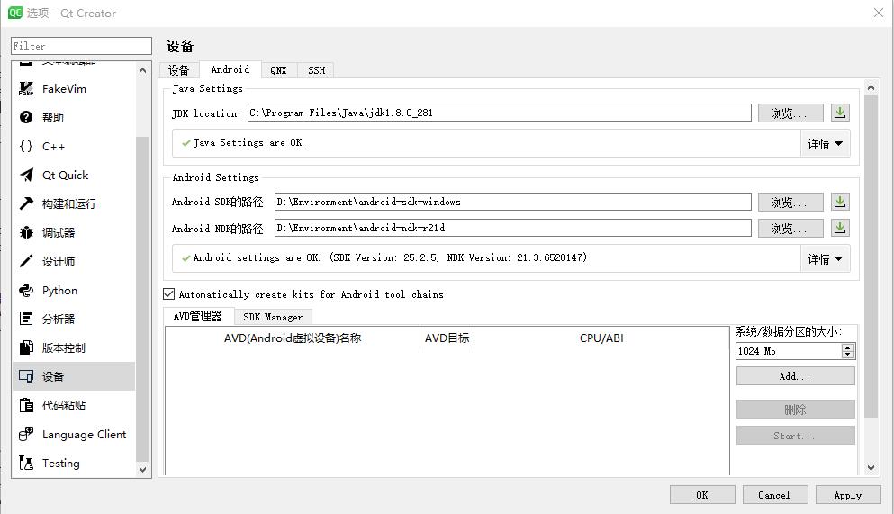Close the options dialog
Viewport: 894px width, 514px height.
pyautogui.click(x=879, y=13)
